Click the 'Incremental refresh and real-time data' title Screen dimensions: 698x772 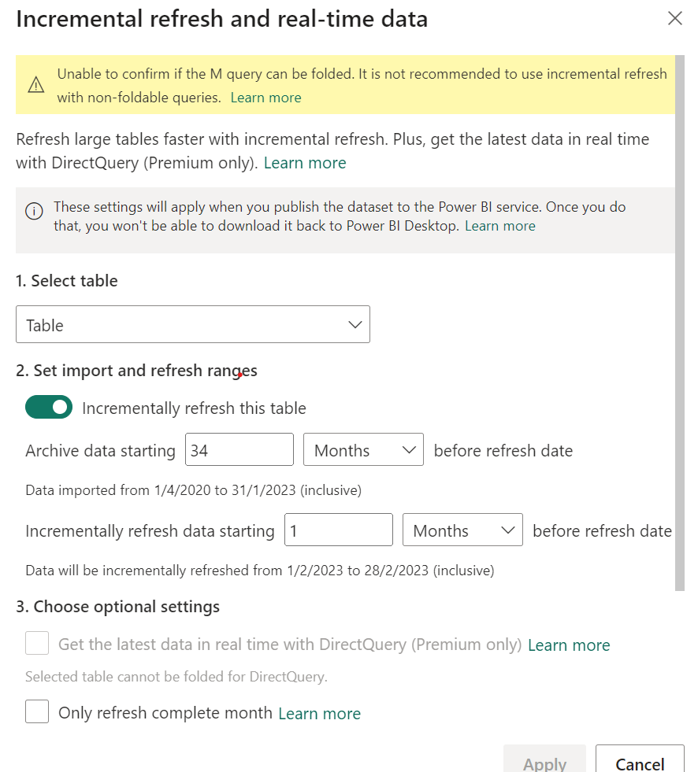click(x=222, y=19)
